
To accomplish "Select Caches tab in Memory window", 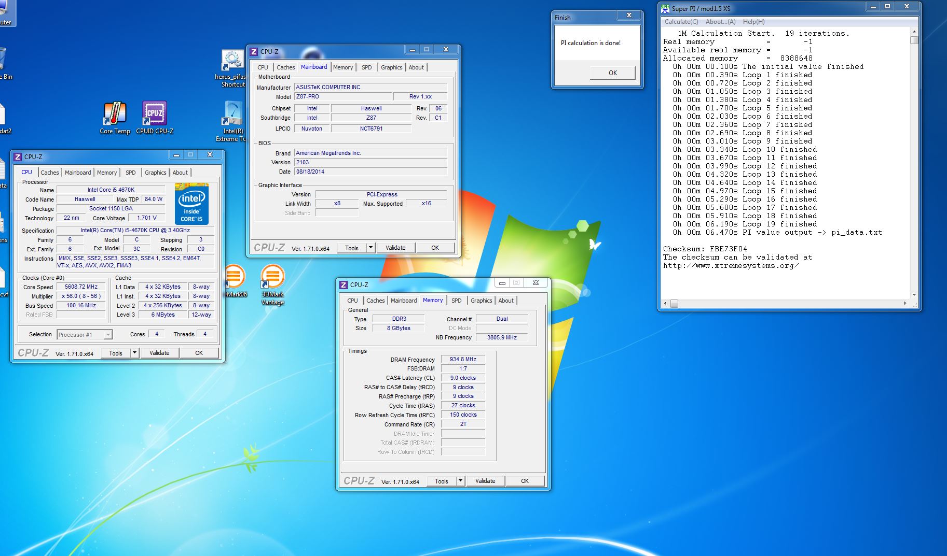I will (376, 301).
